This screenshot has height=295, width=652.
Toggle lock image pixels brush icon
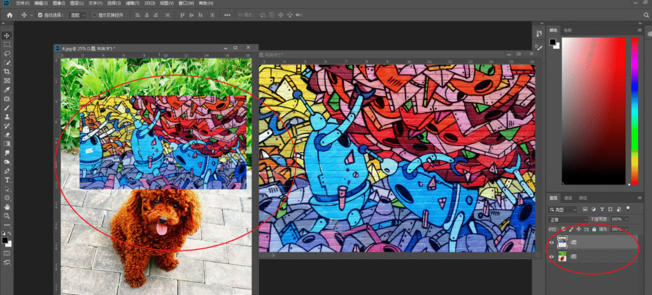[x=571, y=229]
